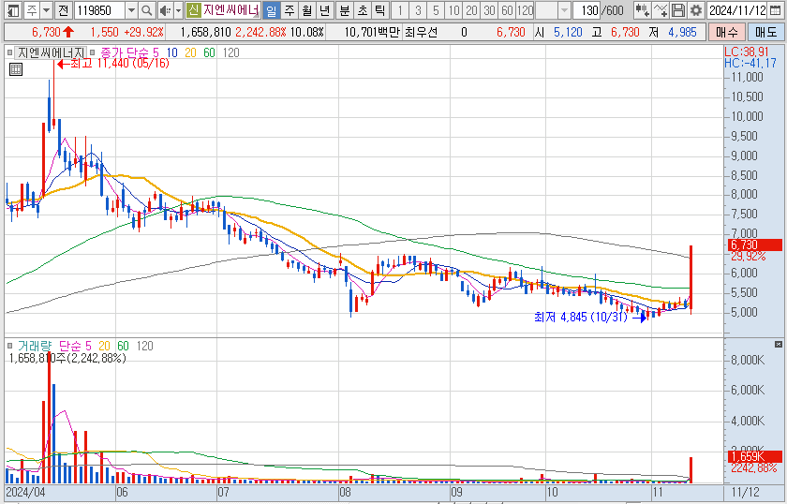Image resolution: width=787 pixels, height=504 pixels.
Task: Click the red 6,730 current price tag on axis
Action: click(x=755, y=245)
